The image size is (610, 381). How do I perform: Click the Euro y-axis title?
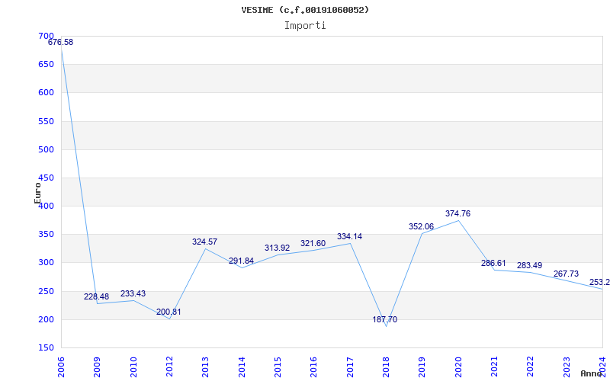[x=37, y=193]
